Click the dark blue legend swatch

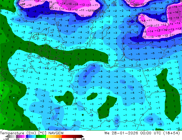tap(27, 136)
